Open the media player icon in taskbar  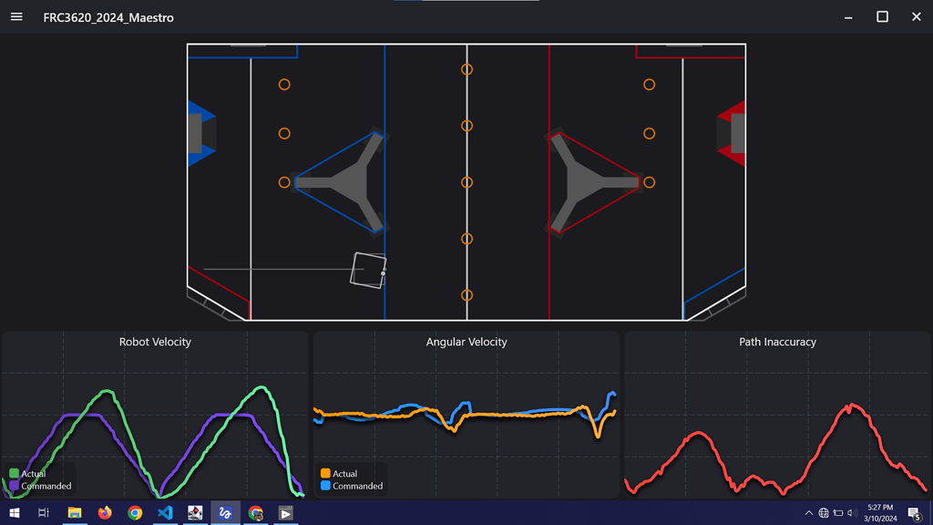point(285,512)
